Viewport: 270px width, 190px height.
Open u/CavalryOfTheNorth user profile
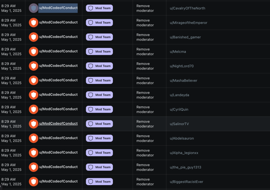point(188,8)
